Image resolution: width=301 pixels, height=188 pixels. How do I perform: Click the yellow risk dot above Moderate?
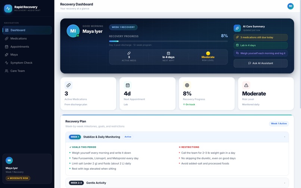208,53
